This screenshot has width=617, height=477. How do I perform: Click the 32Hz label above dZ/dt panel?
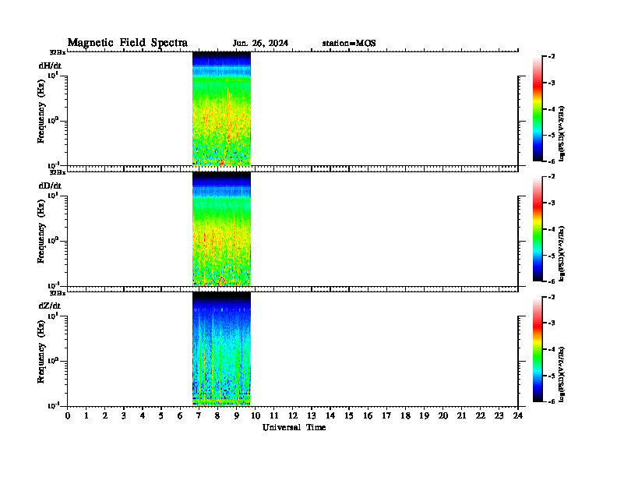[57, 293]
